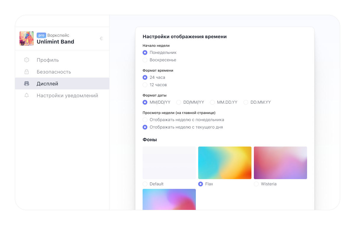Click the Unlimint Band workspace avatar
The image size is (355, 225).
tap(27, 38)
